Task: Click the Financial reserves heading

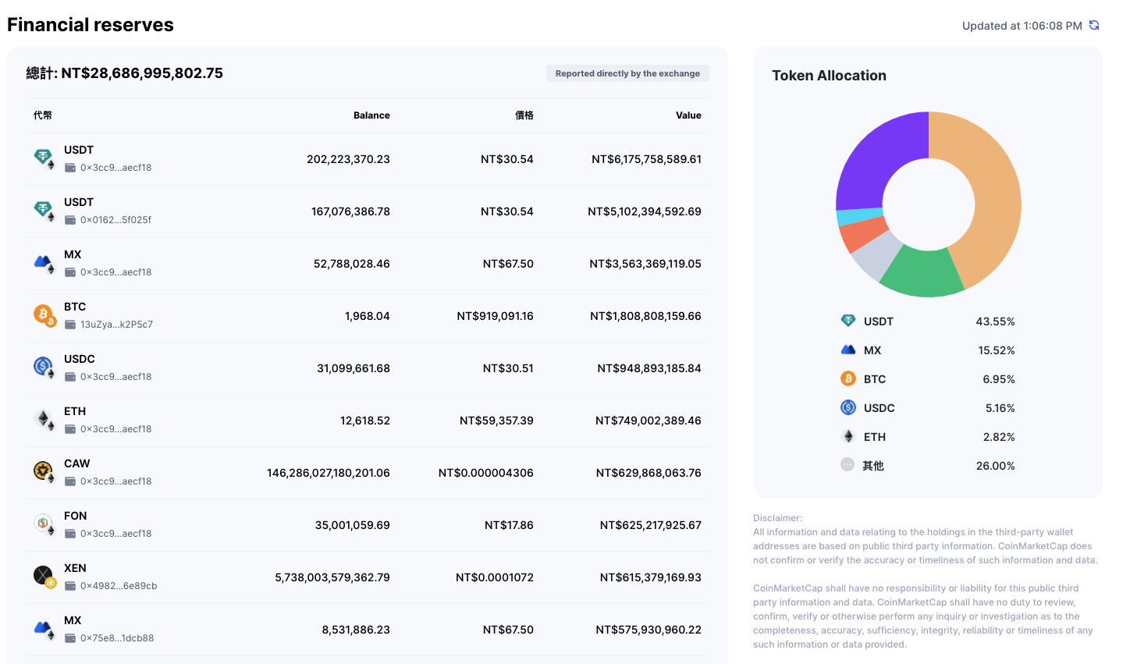Action: 91,25
